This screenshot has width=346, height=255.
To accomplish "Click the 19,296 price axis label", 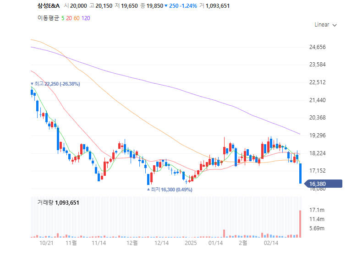I will pos(317,136).
